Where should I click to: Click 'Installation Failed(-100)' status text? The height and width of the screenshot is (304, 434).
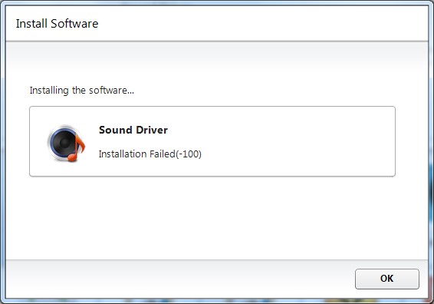[150, 154]
